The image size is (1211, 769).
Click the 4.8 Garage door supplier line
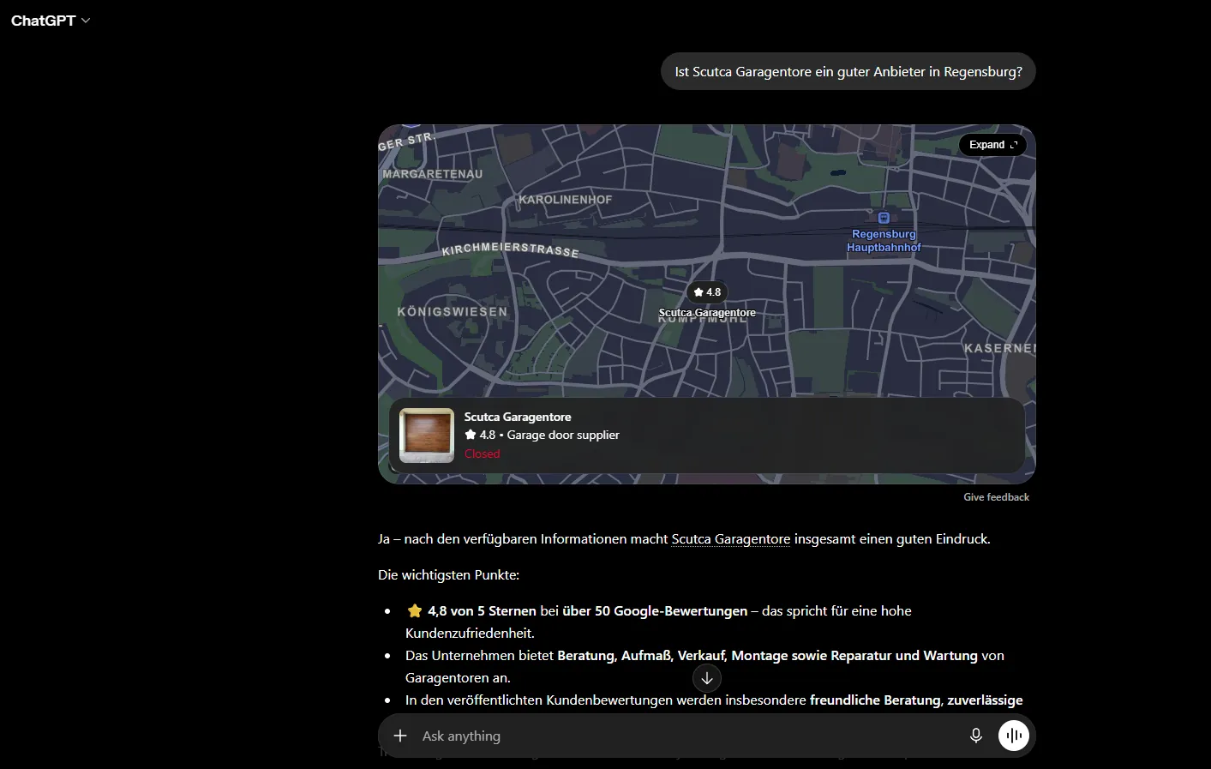tap(542, 435)
